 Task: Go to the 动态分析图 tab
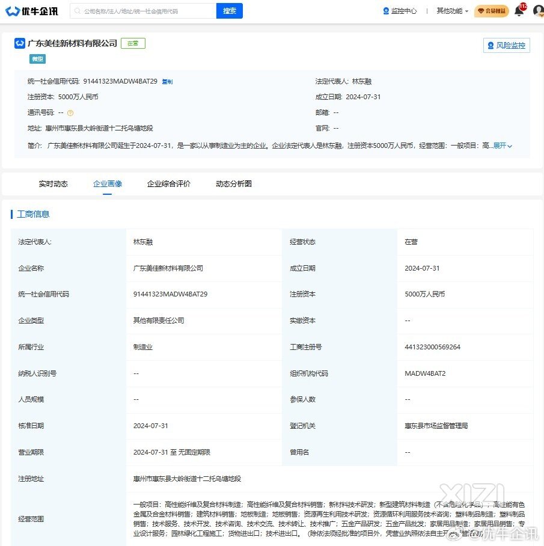tap(234, 184)
